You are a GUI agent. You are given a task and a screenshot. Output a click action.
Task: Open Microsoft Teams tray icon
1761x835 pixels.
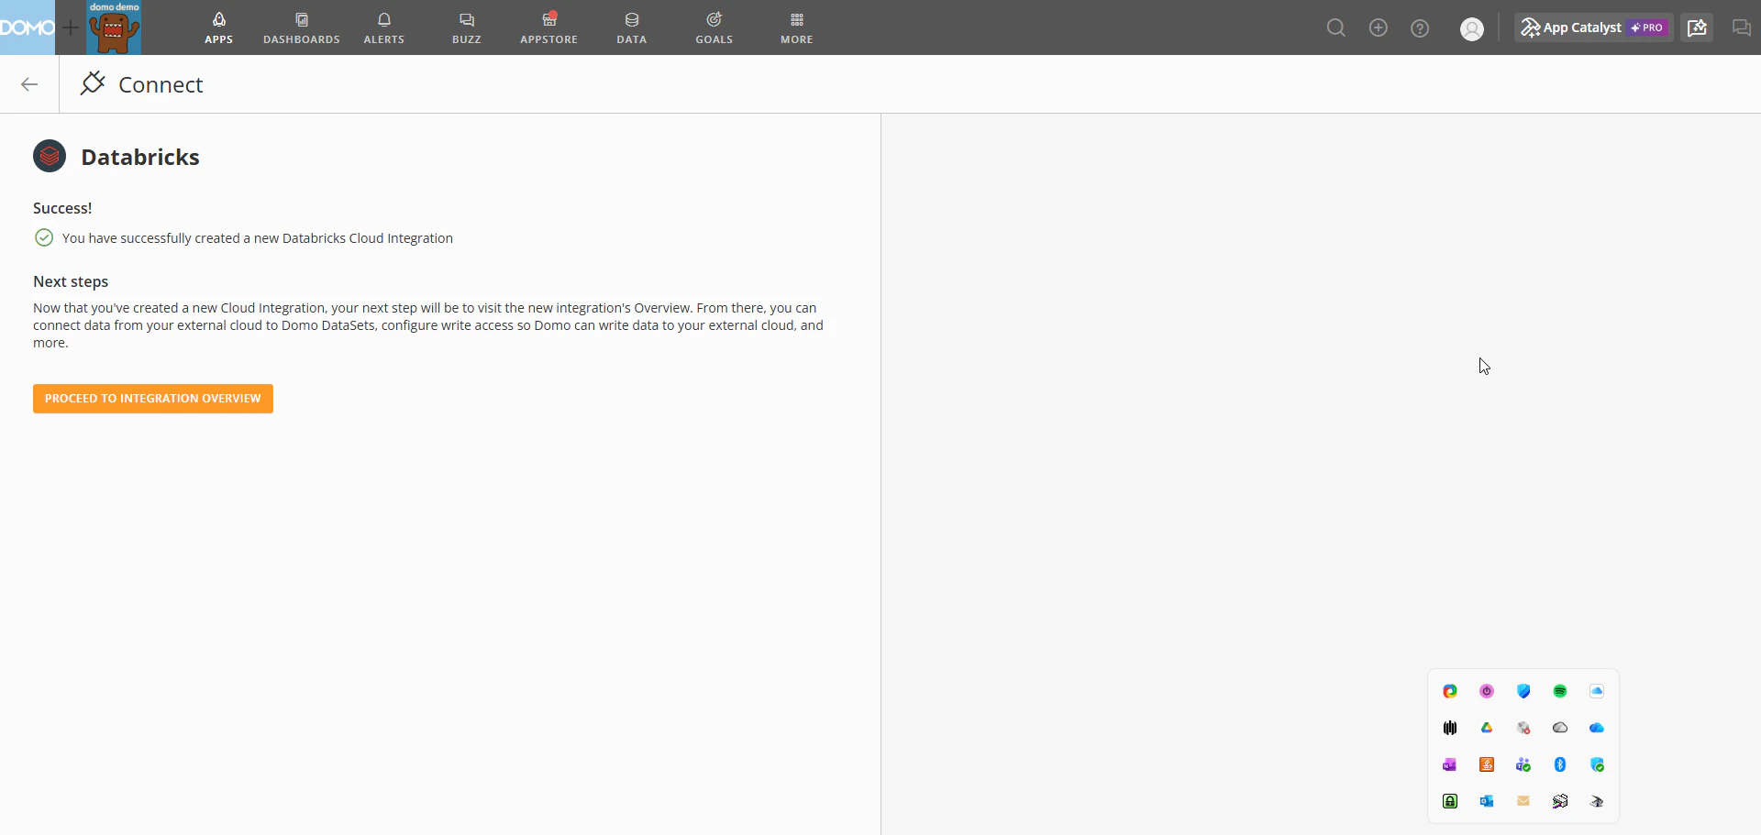pos(1523,764)
